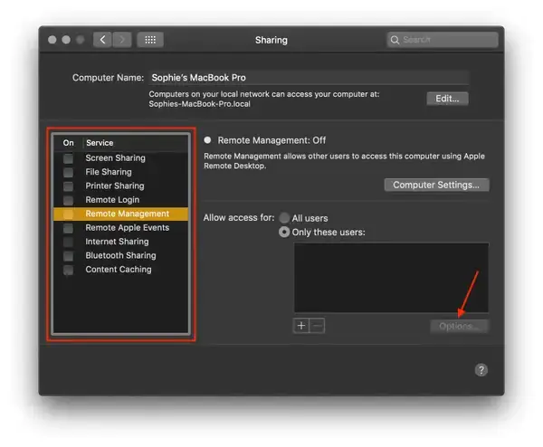Click the Remote Management: Off status text
The height and width of the screenshot is (447, 543).
pos(271,140)
